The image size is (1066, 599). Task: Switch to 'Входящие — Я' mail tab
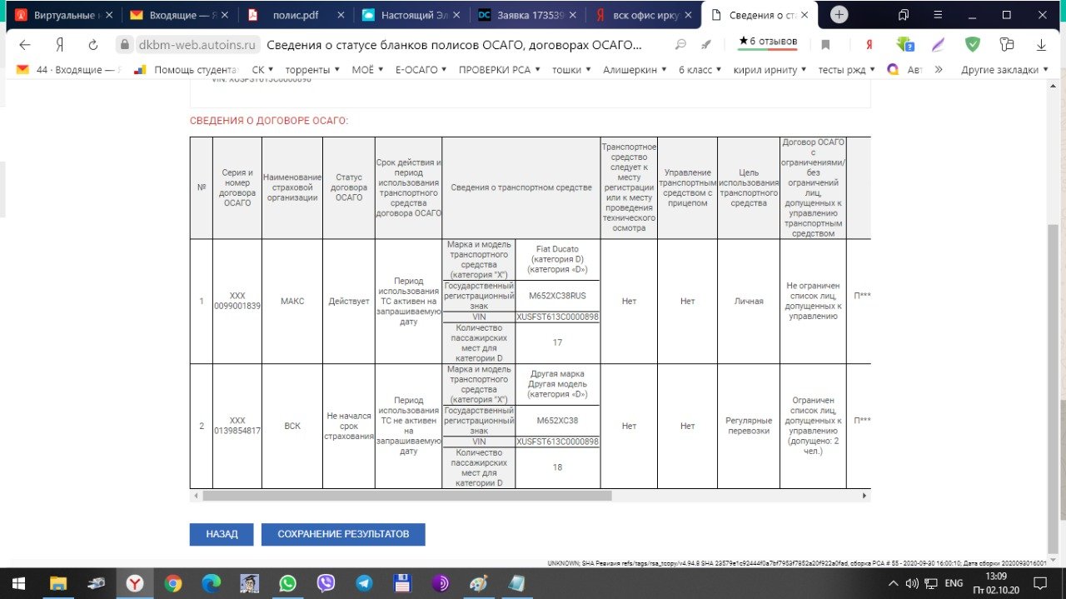(178, 15)
